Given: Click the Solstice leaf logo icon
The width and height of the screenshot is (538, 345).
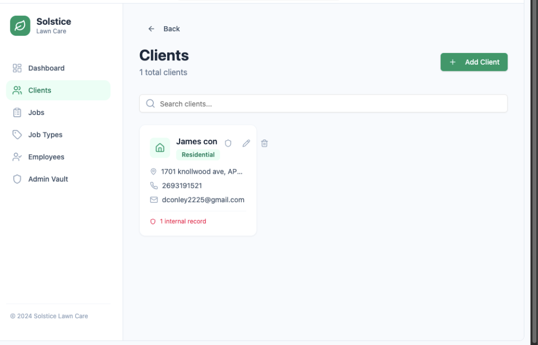Looking at the screenshot, I should pyautogui.click(x=20, y=26).
